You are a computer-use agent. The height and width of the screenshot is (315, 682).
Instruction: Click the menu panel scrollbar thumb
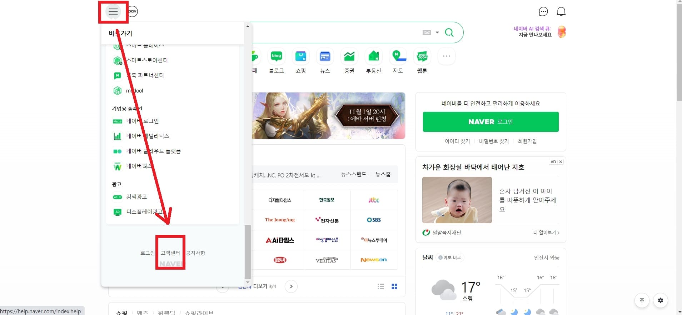[248, 252]
